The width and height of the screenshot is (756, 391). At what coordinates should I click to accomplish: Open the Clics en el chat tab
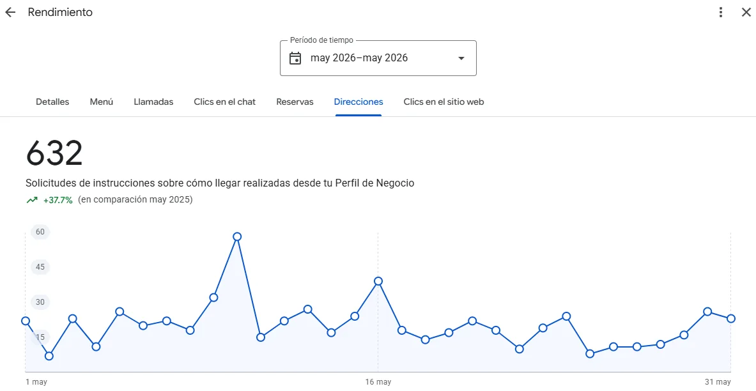point(225,102)
